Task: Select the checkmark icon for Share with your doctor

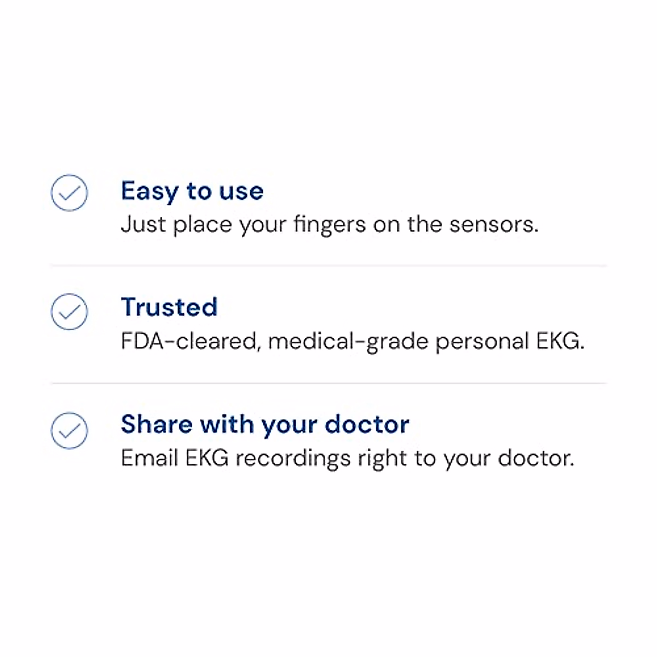Action: 69,430
